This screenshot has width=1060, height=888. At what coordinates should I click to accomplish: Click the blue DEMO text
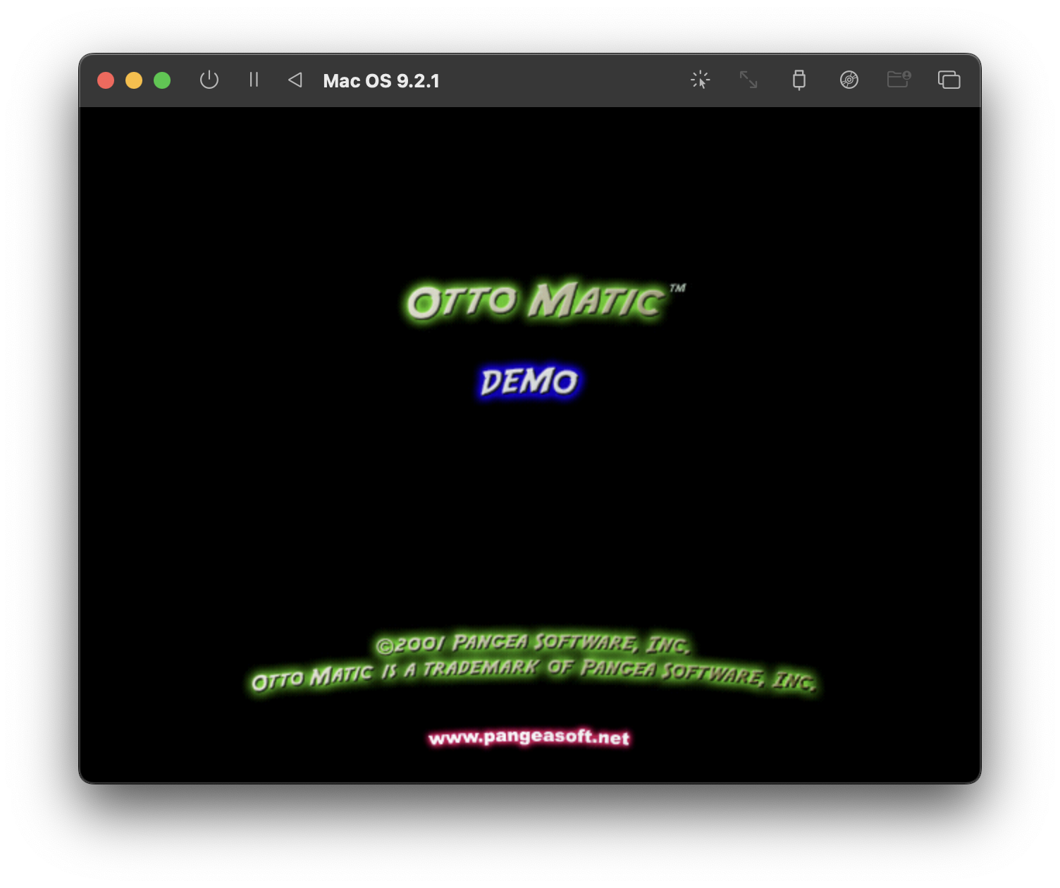pos(529,382)
